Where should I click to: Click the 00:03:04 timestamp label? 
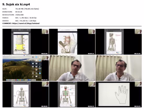(45, 54)
